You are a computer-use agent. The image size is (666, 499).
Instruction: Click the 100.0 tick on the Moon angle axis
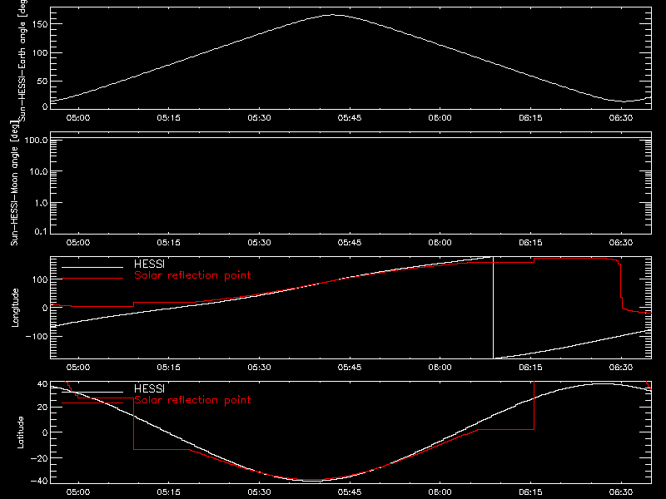click(36, 140)
